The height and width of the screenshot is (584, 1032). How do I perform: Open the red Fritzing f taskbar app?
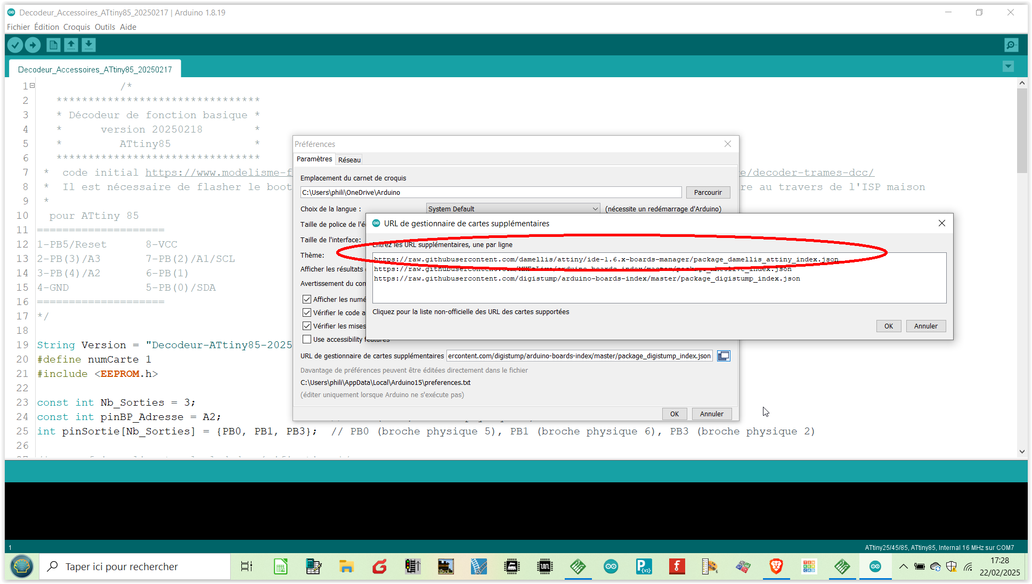point(677,566)
